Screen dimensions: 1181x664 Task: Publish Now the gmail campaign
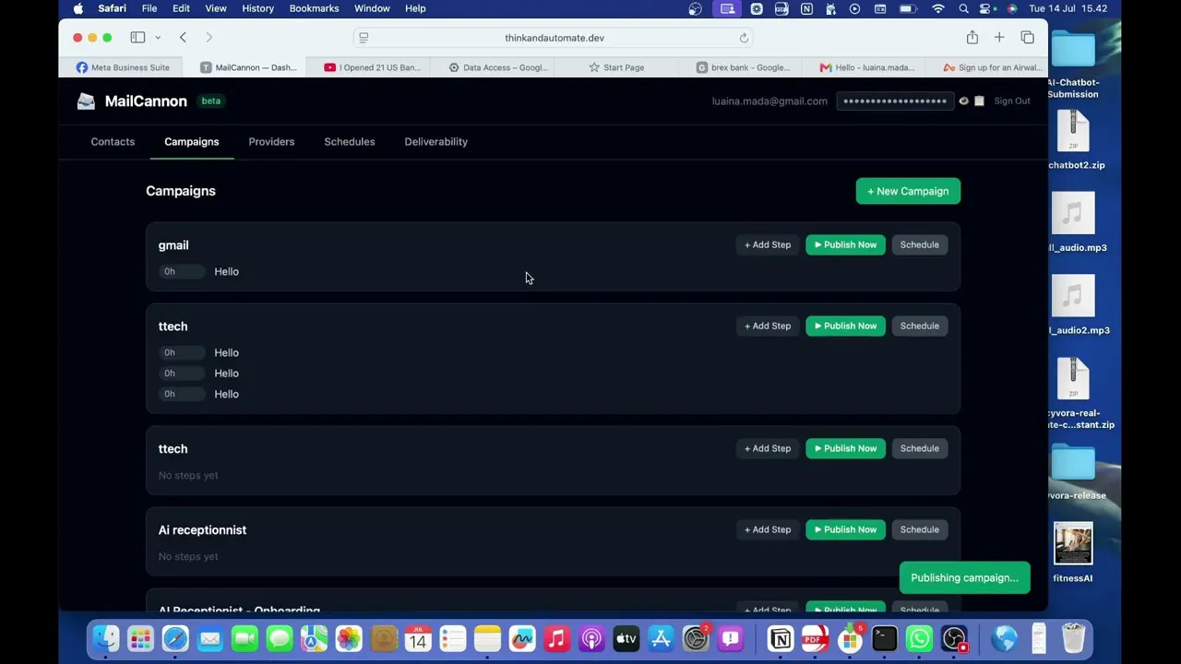pos(845,245)
